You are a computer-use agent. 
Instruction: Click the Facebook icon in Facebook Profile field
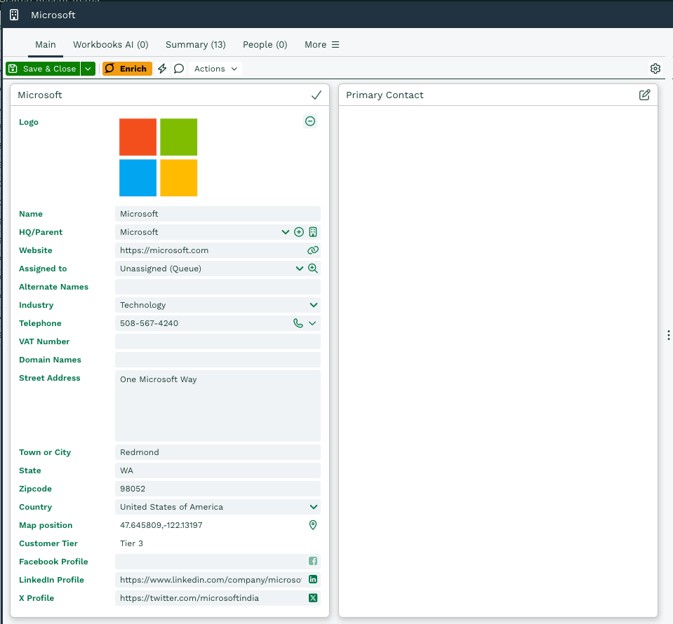[313, 562]
